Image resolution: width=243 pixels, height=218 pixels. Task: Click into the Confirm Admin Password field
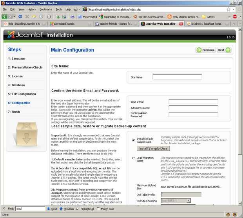[x=193, y=114]
